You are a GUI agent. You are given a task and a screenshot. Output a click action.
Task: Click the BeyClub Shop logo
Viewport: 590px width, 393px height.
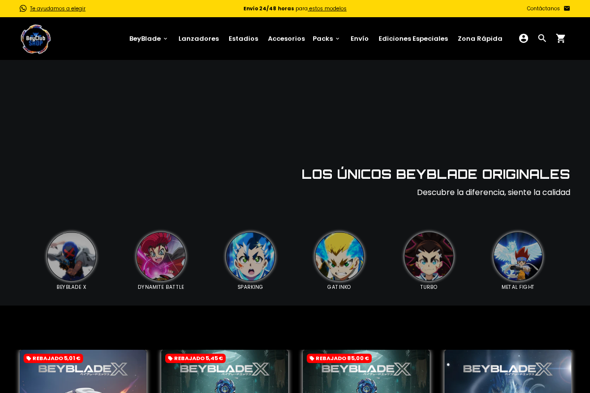pyautogui.click(x=35, y=38)
